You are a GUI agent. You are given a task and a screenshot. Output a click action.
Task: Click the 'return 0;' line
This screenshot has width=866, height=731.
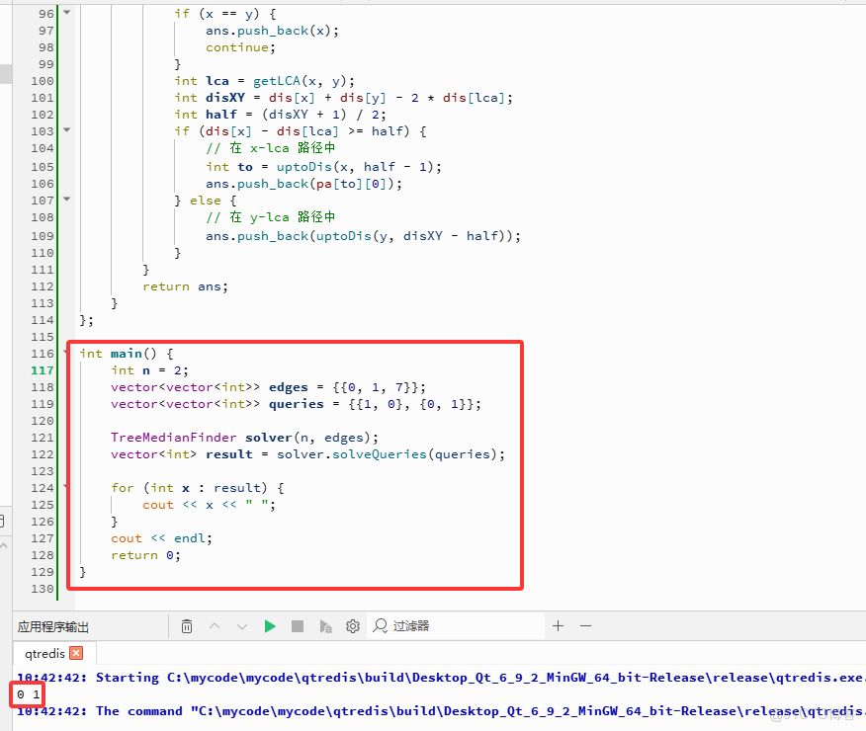point(145,555)
